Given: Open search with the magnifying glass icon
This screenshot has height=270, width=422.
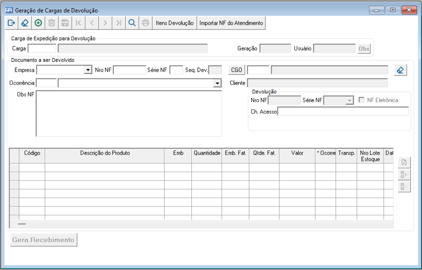Looking at the screenshot, I should tap(132, 23).
